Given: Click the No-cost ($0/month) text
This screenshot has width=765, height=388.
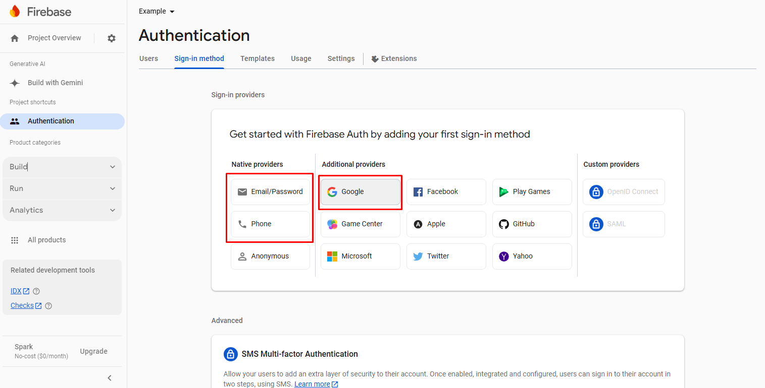Looking at the screenshot, I should coord(41,356).
